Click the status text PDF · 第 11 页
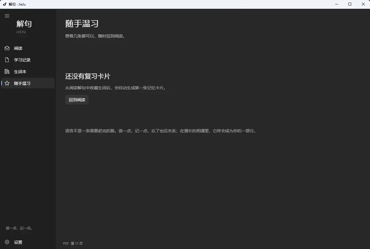 73,243
